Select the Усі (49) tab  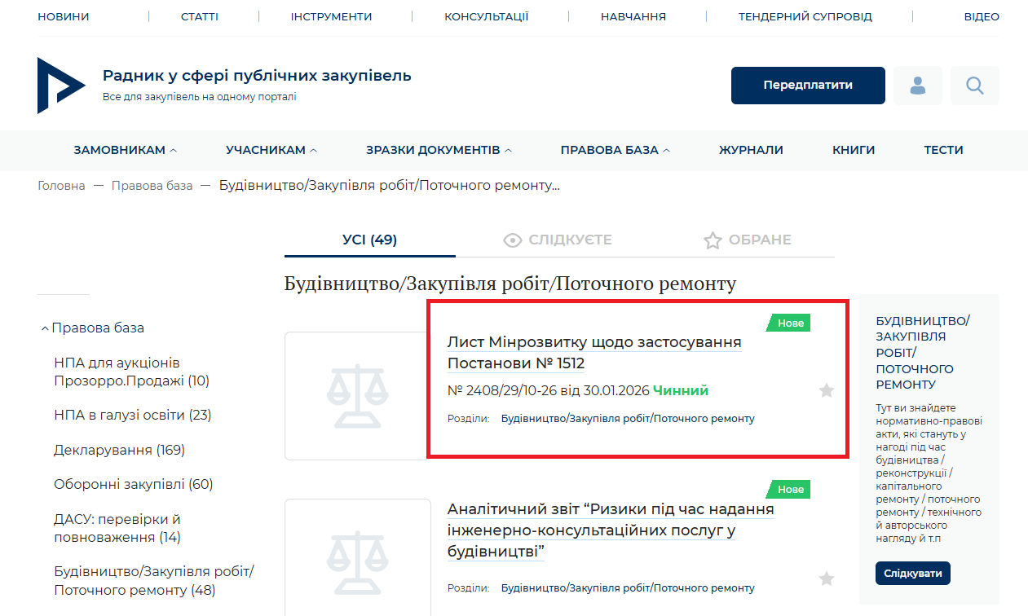(x=369, y=240)
